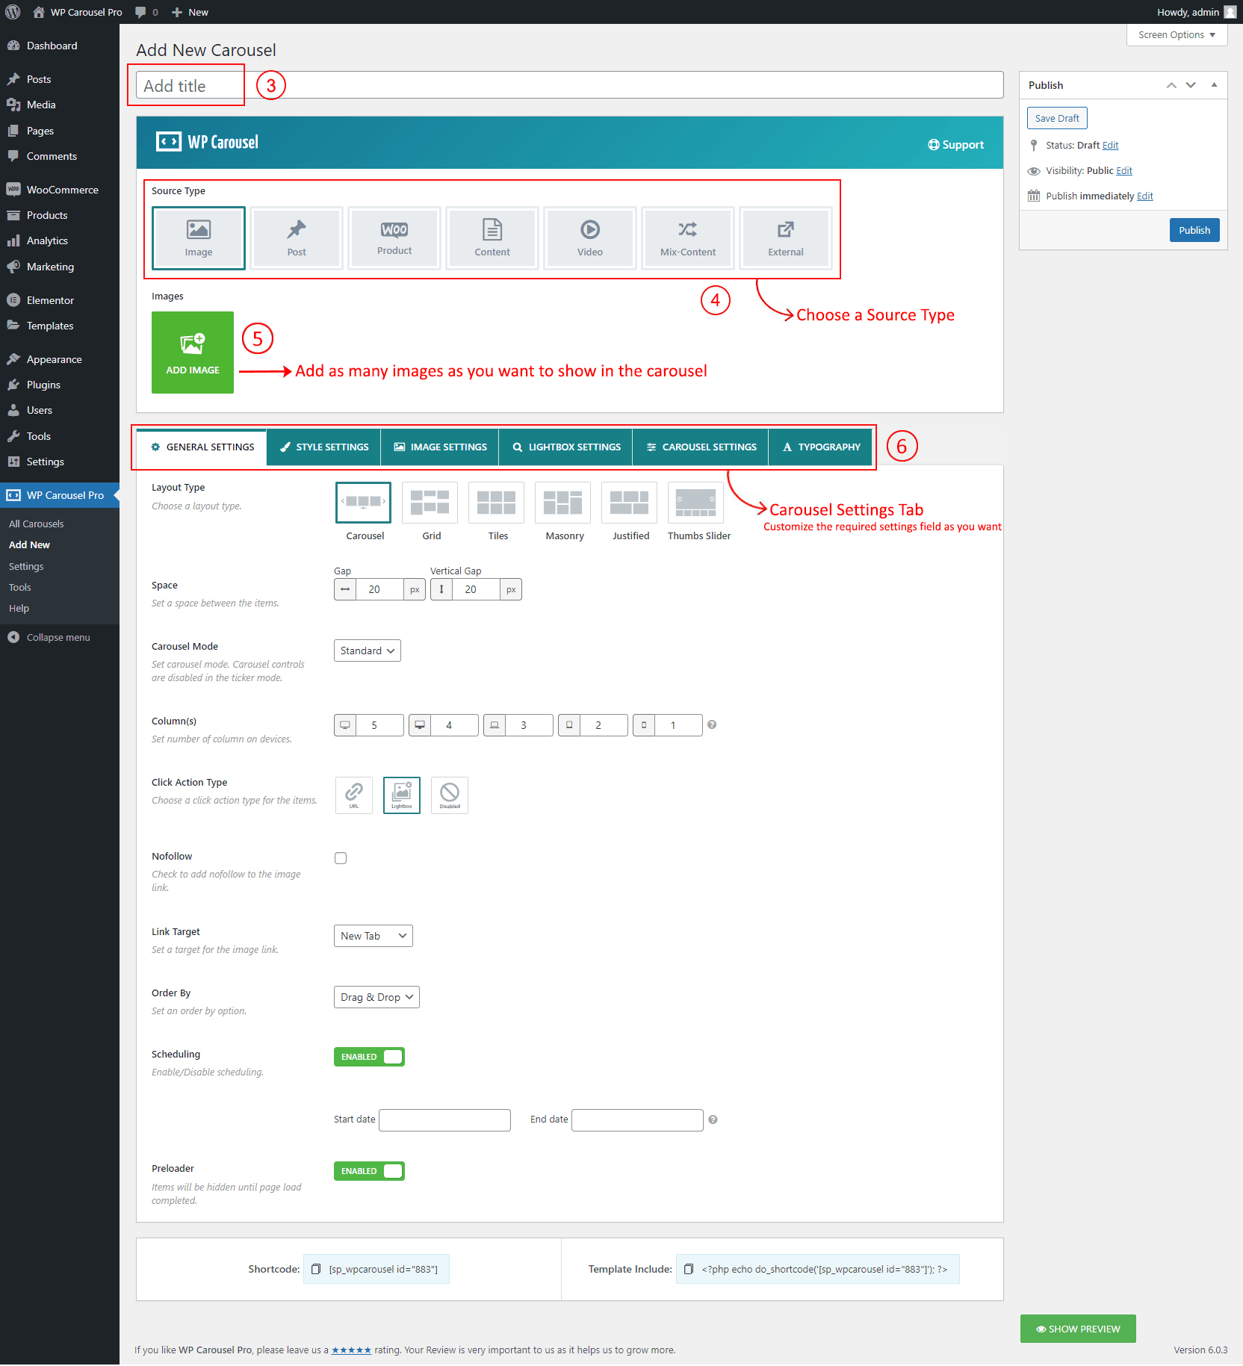Check the Nofollow checkbox
1243x1366 pixels.
tap(341, 858)
